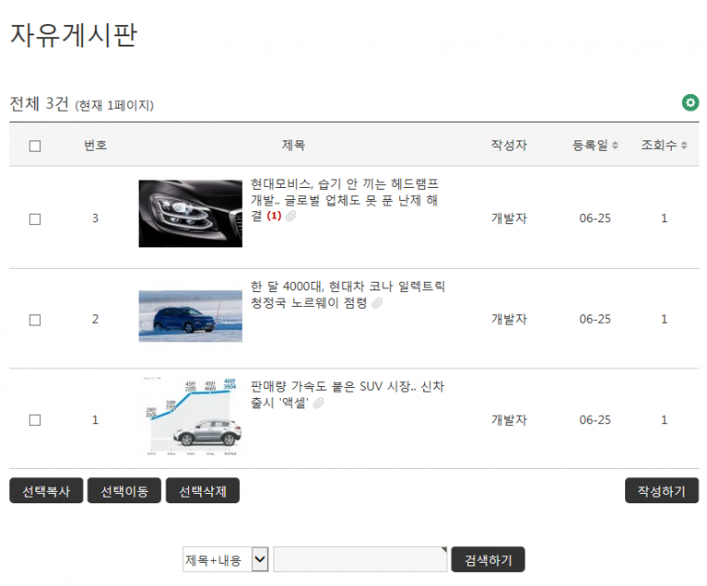Sort by 조회수 using the sort arrows
The width and height of the screenshot is (707, 586).
point(685,145)
